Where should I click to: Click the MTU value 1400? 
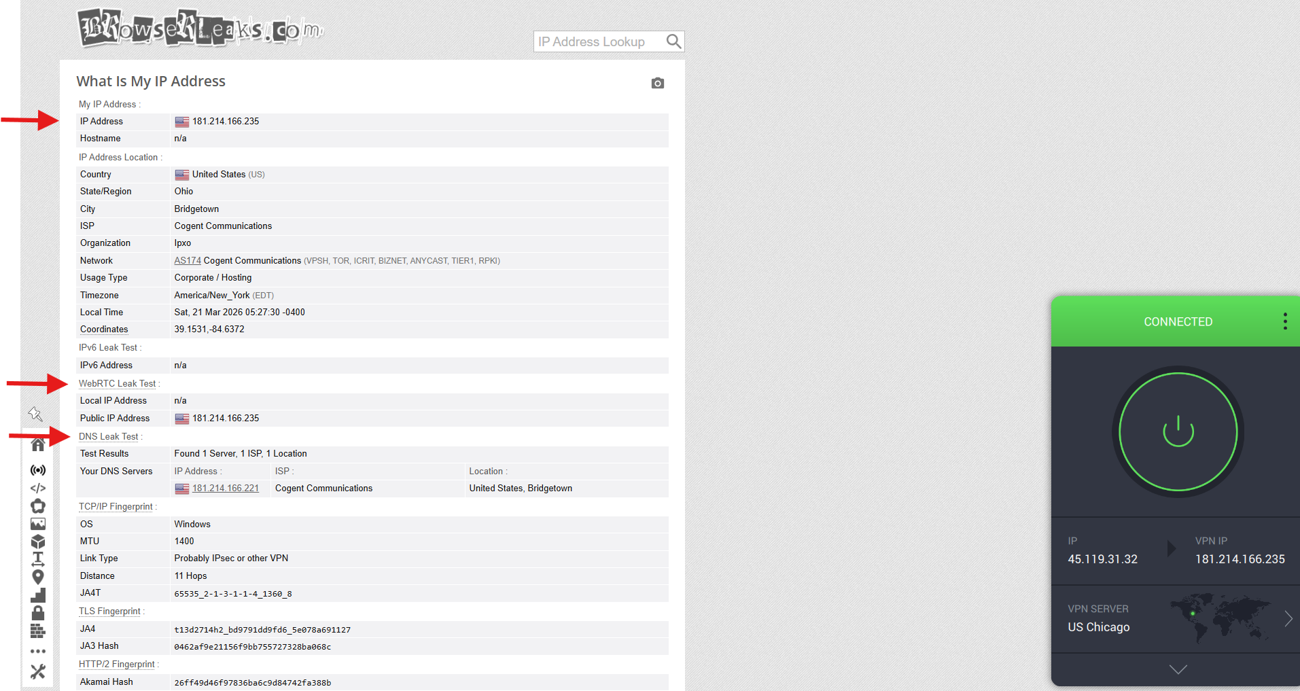coord(184,542)
